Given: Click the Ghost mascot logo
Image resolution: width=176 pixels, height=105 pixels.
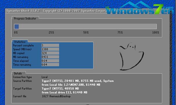Looking at the screenshot, I should point(131,56).
